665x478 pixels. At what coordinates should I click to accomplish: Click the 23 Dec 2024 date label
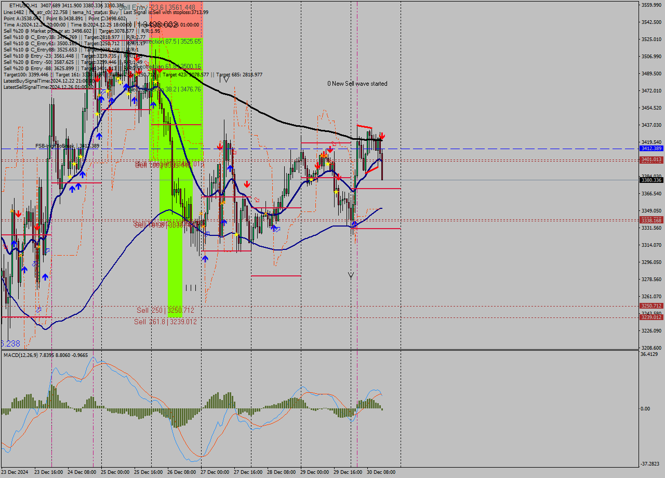15,472
